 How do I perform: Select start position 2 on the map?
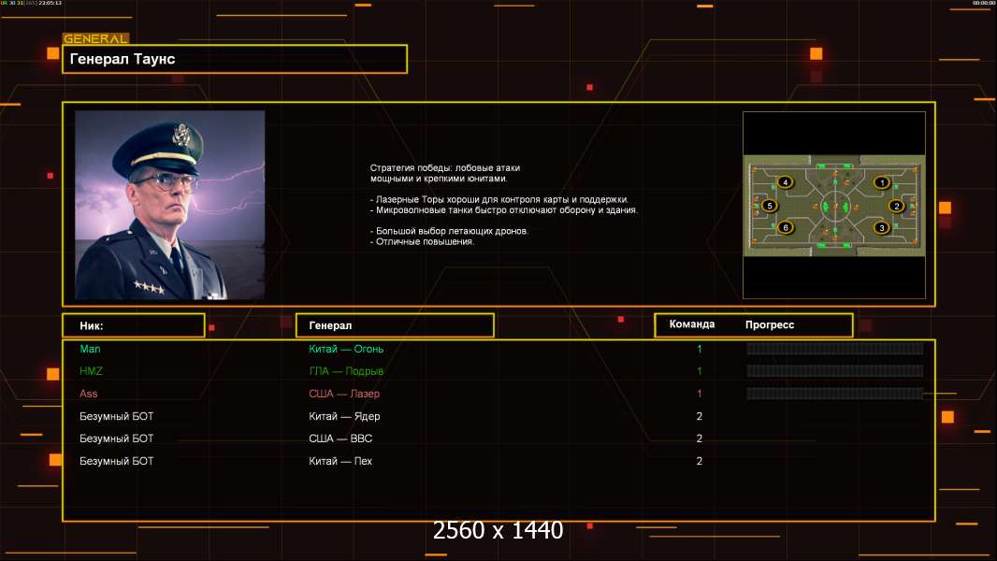pos(896,206)
